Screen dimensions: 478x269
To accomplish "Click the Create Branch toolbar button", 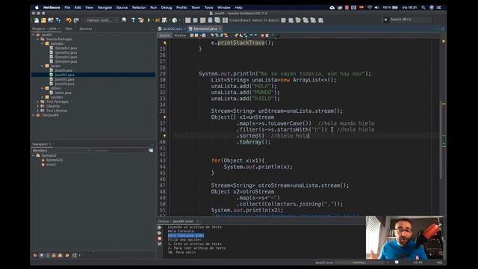I will 239,20.
